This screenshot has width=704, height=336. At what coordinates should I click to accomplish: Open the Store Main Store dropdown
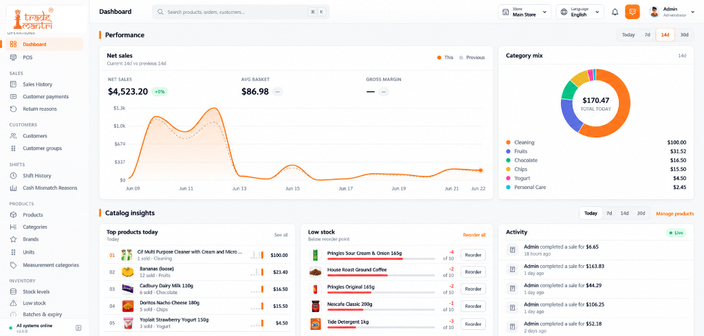pos(525,12)
